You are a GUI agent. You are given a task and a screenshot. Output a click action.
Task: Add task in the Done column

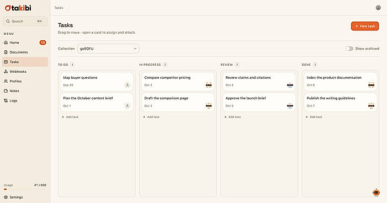click(314, 117)
